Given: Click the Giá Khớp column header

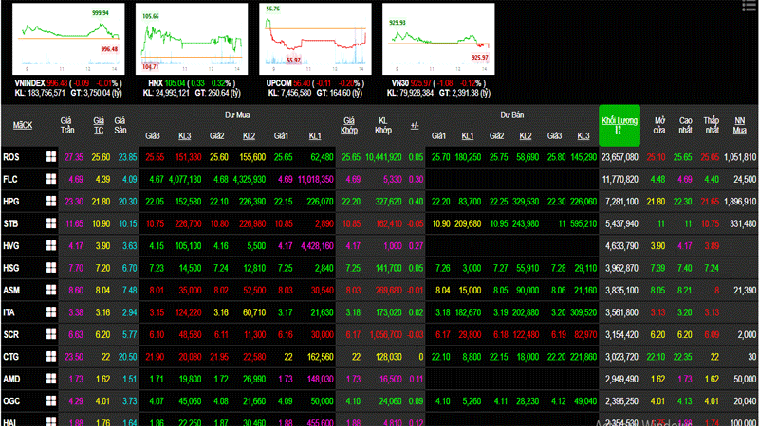Looking at the screenshot, I should [349, 126].
